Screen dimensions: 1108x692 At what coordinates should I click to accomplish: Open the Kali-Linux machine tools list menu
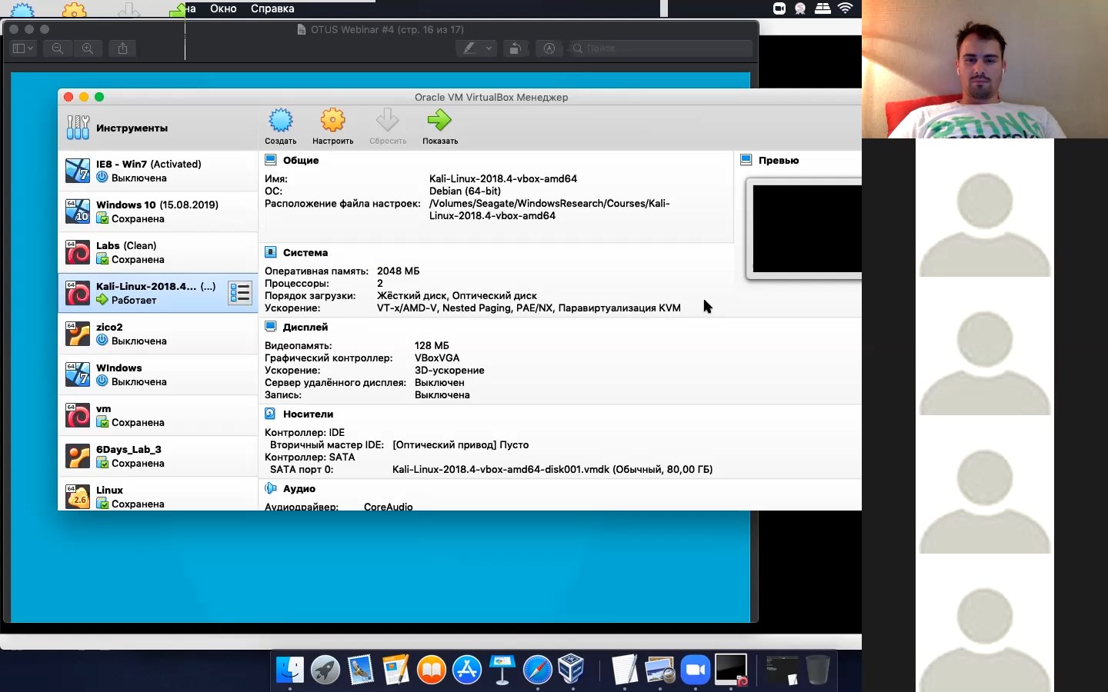coord(240,293)
